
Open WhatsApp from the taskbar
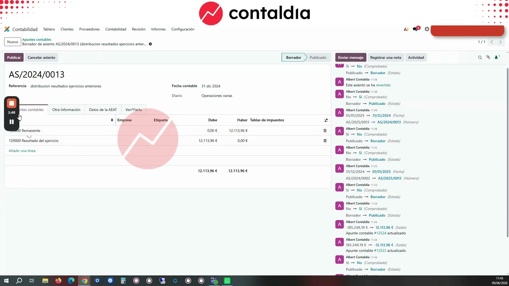pos(227,281)
